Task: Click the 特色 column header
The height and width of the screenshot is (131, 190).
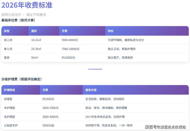Action: pyautogui.click(x=111, y=31)
